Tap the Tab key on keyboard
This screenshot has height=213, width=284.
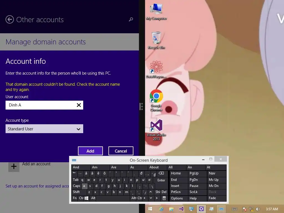(75, 180)
